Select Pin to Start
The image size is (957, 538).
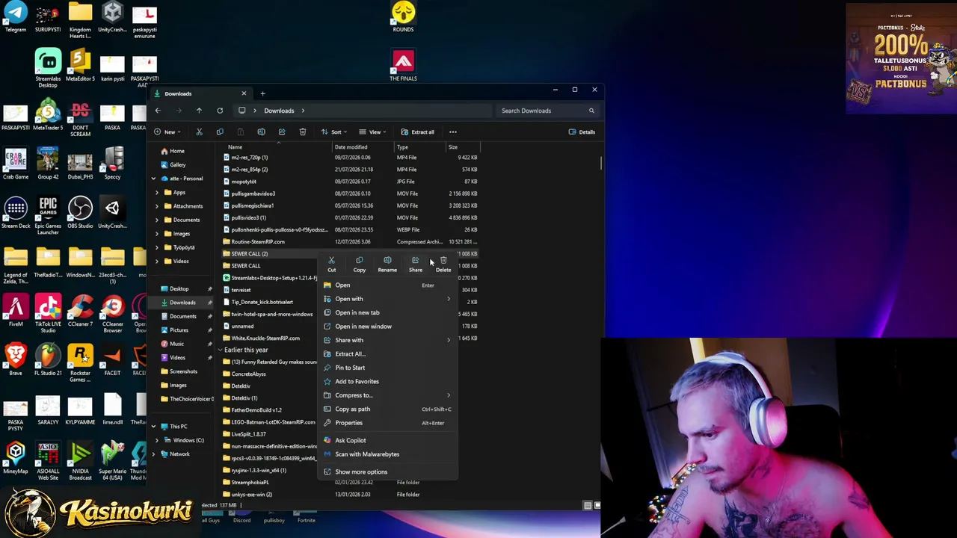tap(387, 368)
